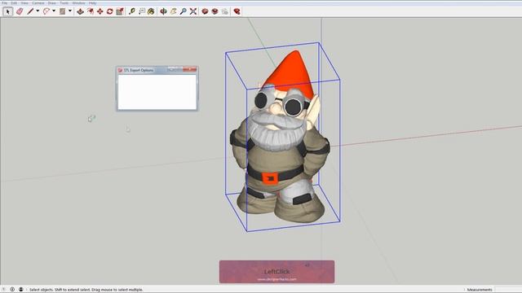Screen dimensions: 522x293
Task: Activate the Pan hand tool
Action: point(174,11)
